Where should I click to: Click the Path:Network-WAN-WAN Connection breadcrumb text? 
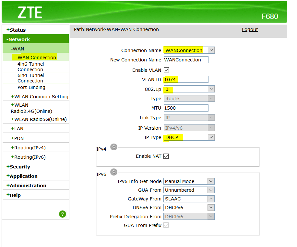coord(116,29)
